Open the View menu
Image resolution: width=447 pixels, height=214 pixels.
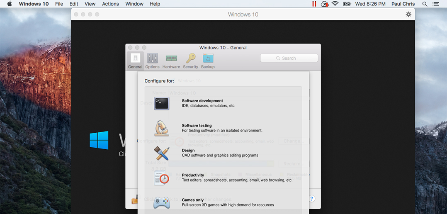90,4
